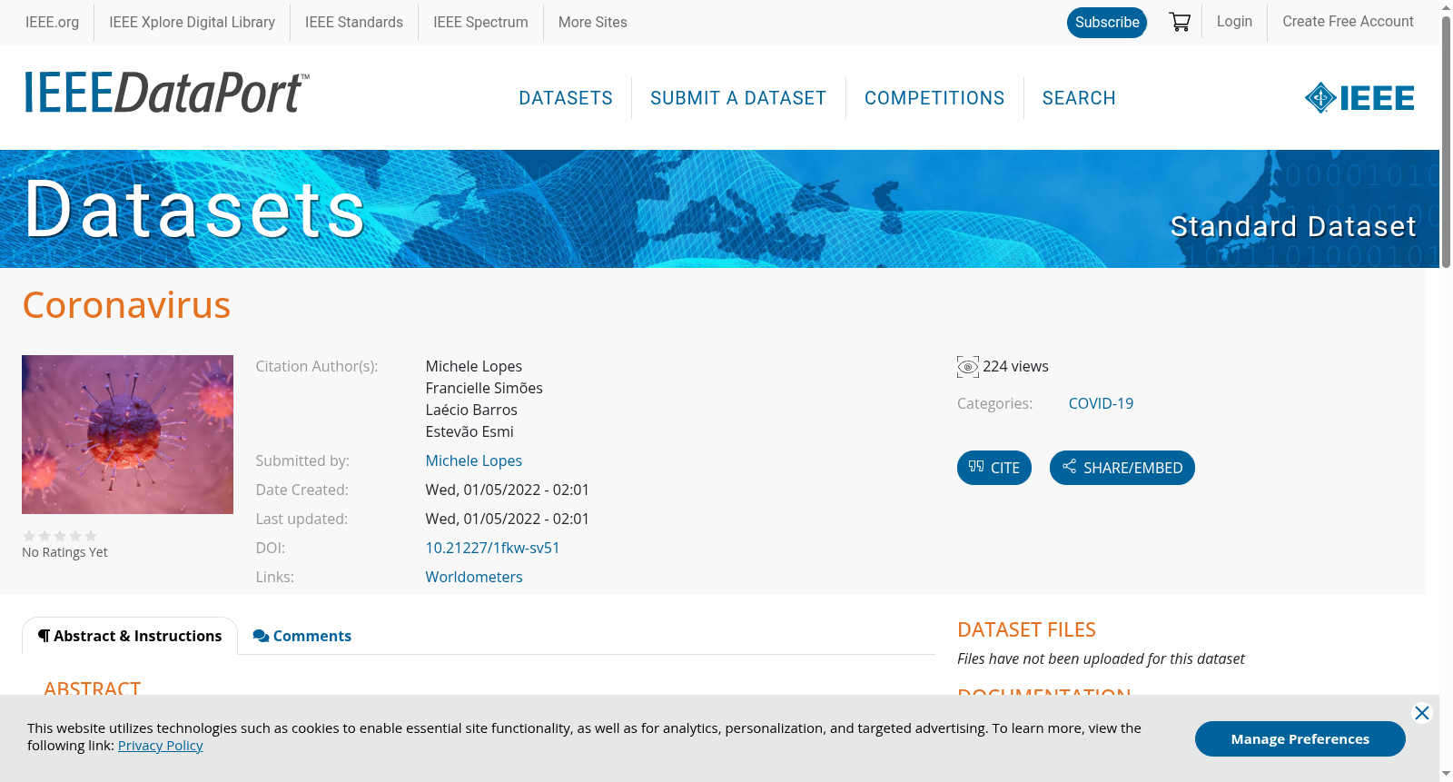This screenshot has height=782, width=1453.
Task: Expand the More Sites dropdown
Action: [x=592, y=22]
